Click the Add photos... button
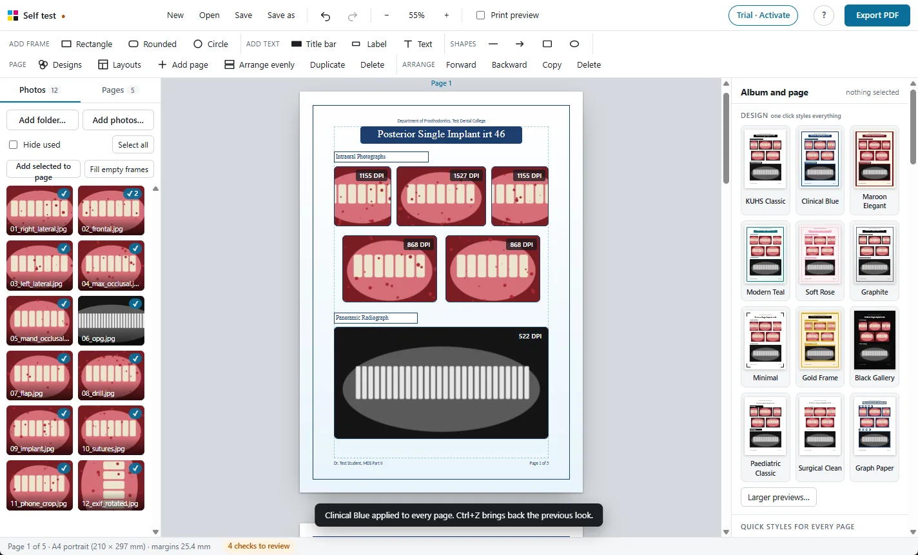 pos(118,120)
